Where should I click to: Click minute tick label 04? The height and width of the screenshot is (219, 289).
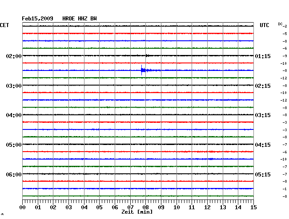pos(84,207)
